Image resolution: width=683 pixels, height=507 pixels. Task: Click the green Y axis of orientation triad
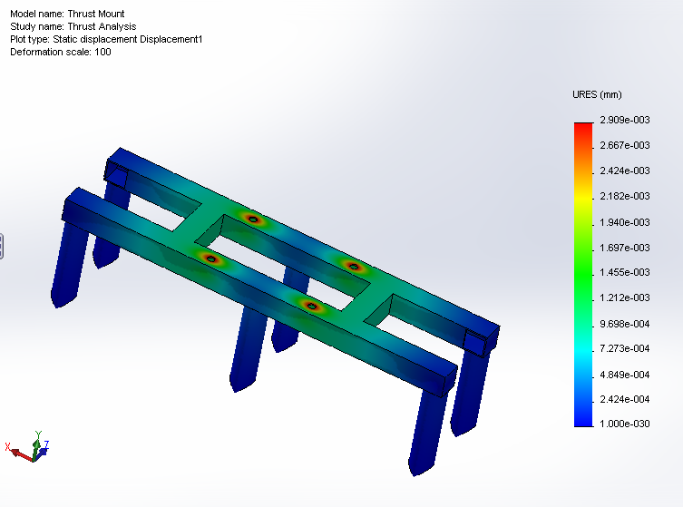[x=37, y=444]
